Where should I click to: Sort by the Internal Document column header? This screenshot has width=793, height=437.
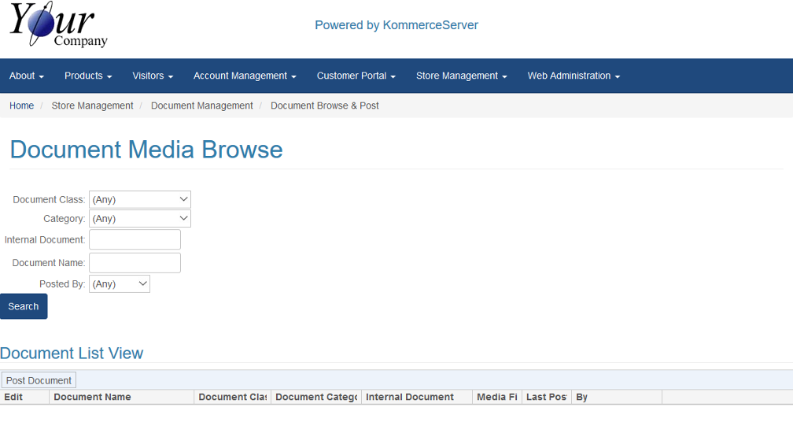point(410,398)
